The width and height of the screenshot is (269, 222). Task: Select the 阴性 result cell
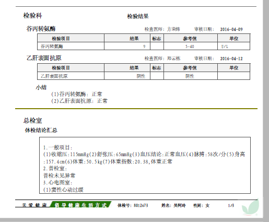click(x=127, y=76)
